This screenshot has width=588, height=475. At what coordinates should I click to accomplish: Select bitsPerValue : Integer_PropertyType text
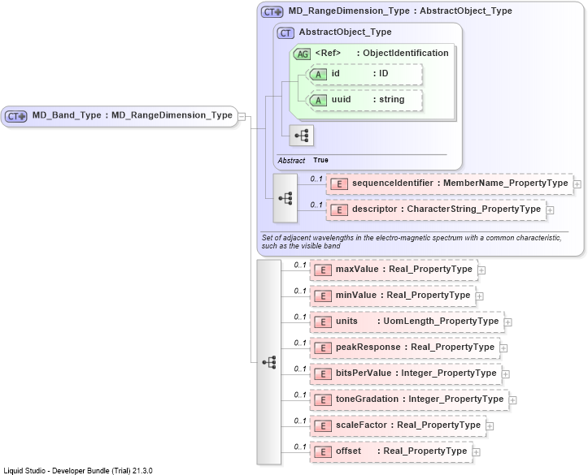[416, 374]
